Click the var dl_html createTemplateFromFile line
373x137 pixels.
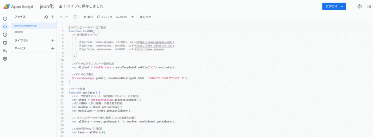124,67
